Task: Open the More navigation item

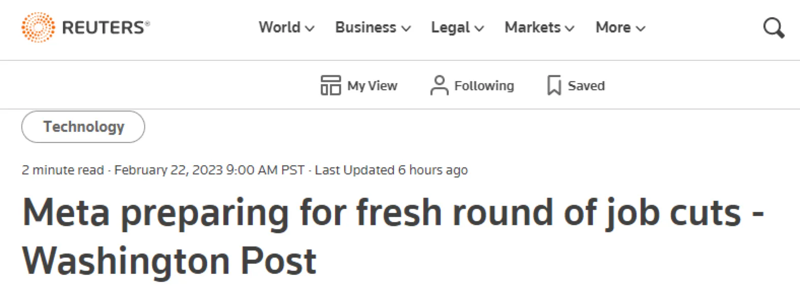Action: click(613, 27)
